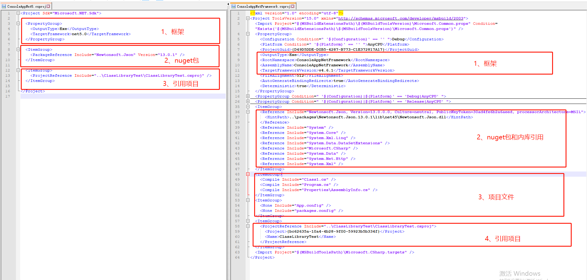587x280 pixels.
Task: Click the ConsoleAppNet5.csproj save-state disk icon
Action: pyautogui.click(x=4, y=6)
